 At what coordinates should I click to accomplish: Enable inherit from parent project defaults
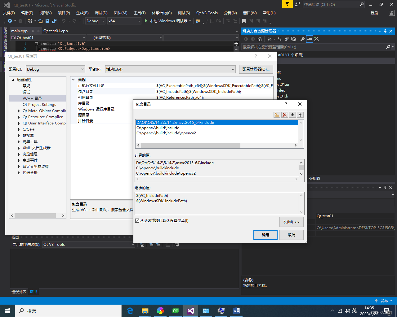click(x=137, y=220)
